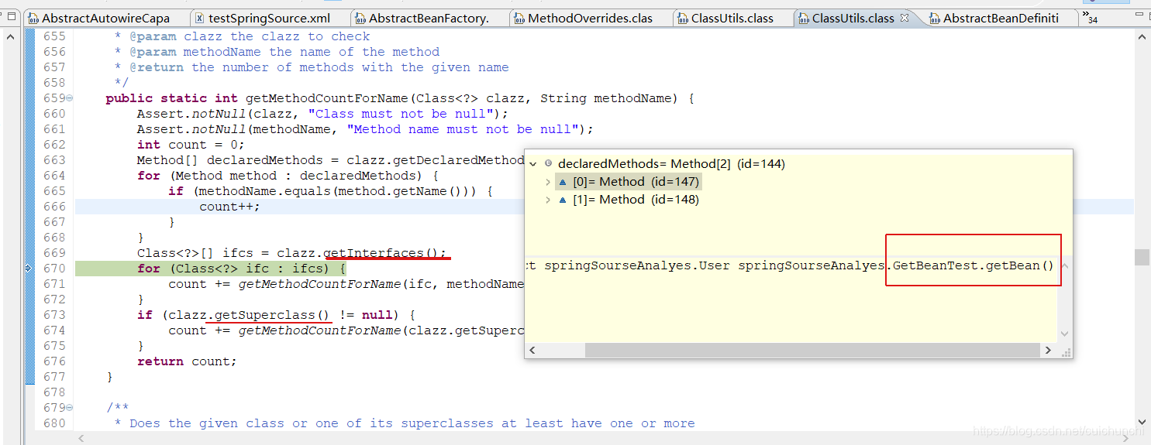Screen dimensions: 1151x445
Task: Collapse the Javadoc comment at line 679
Action: tap(70, 408)
